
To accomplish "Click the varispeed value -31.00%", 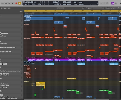I will [x=57, y=4].
